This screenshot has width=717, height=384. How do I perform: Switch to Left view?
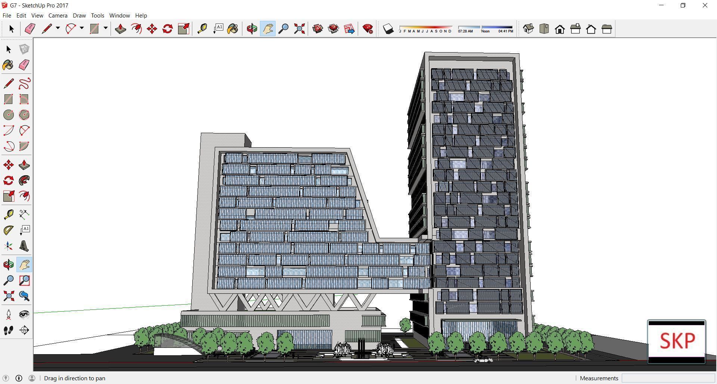[x=607, y=29]
